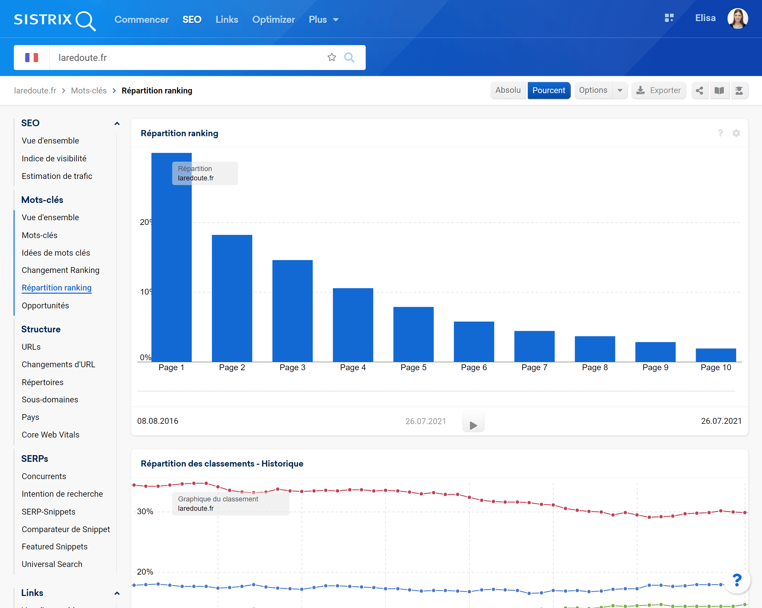This screenshot has width=762, height=608.
Task: Play the ranking distribution timeline
Action: [473, 421]
